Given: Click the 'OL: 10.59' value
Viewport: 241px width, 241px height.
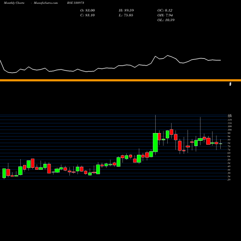Looking at the screenshot, I should (x=166, y=20).
